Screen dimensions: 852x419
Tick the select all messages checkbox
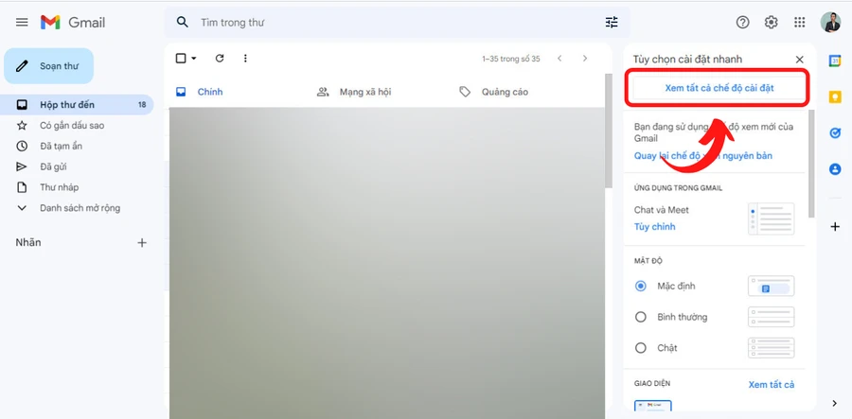tap(181, 58)
